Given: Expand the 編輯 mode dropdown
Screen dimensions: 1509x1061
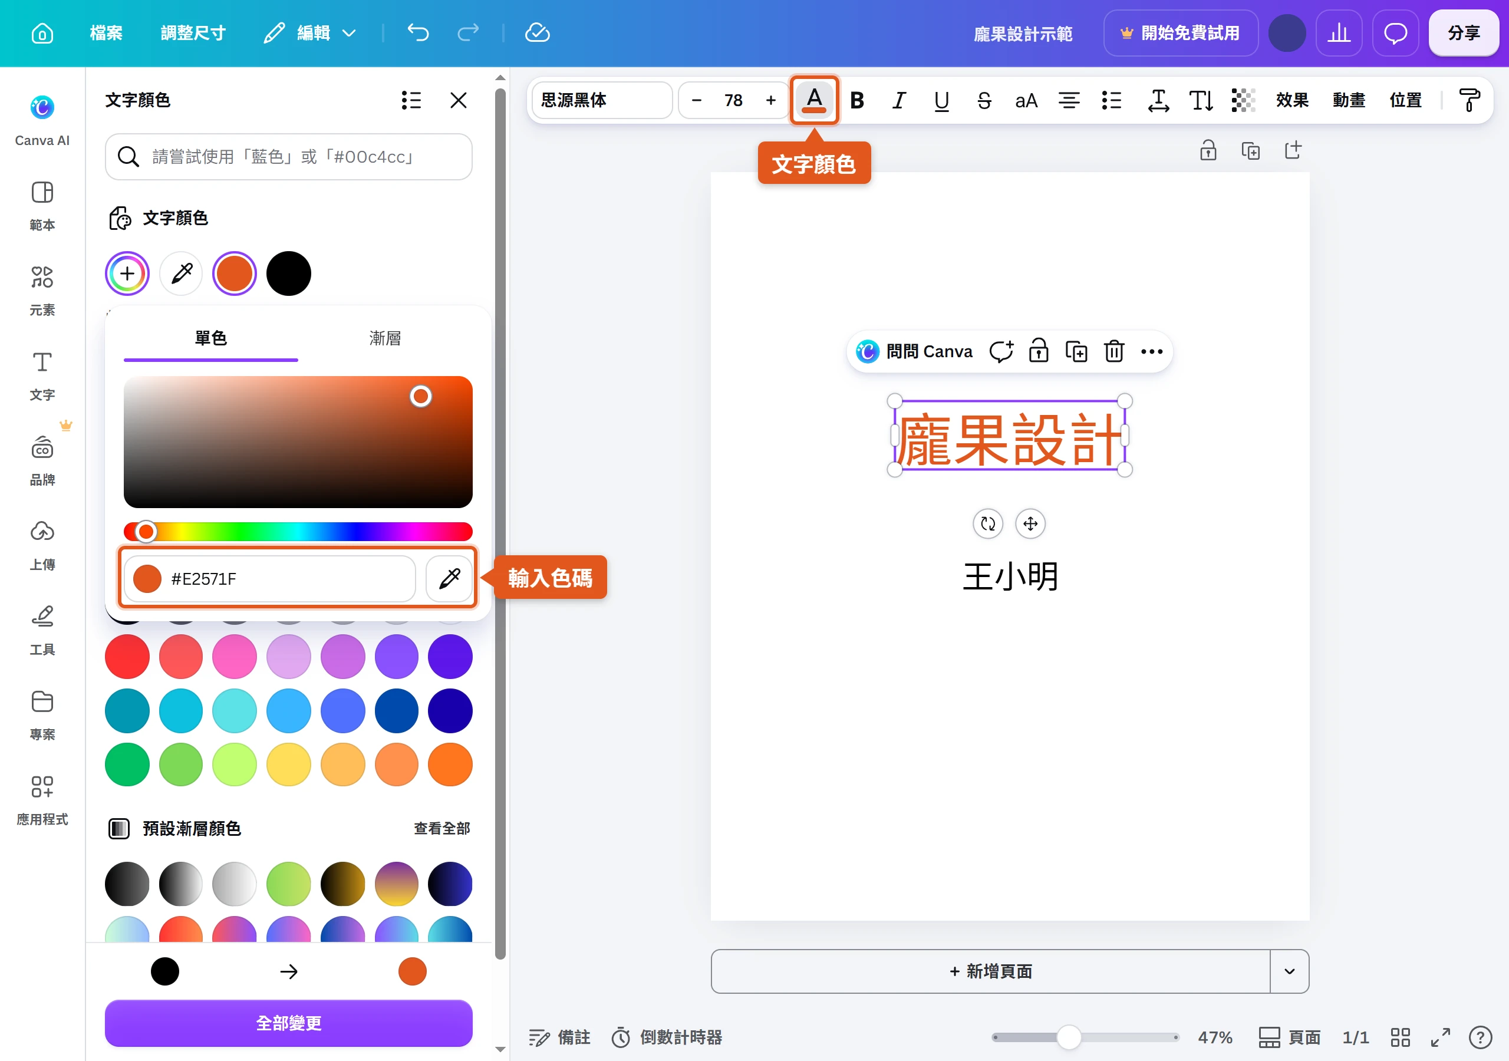Looking at the screenshot, I should click(311, 33).
